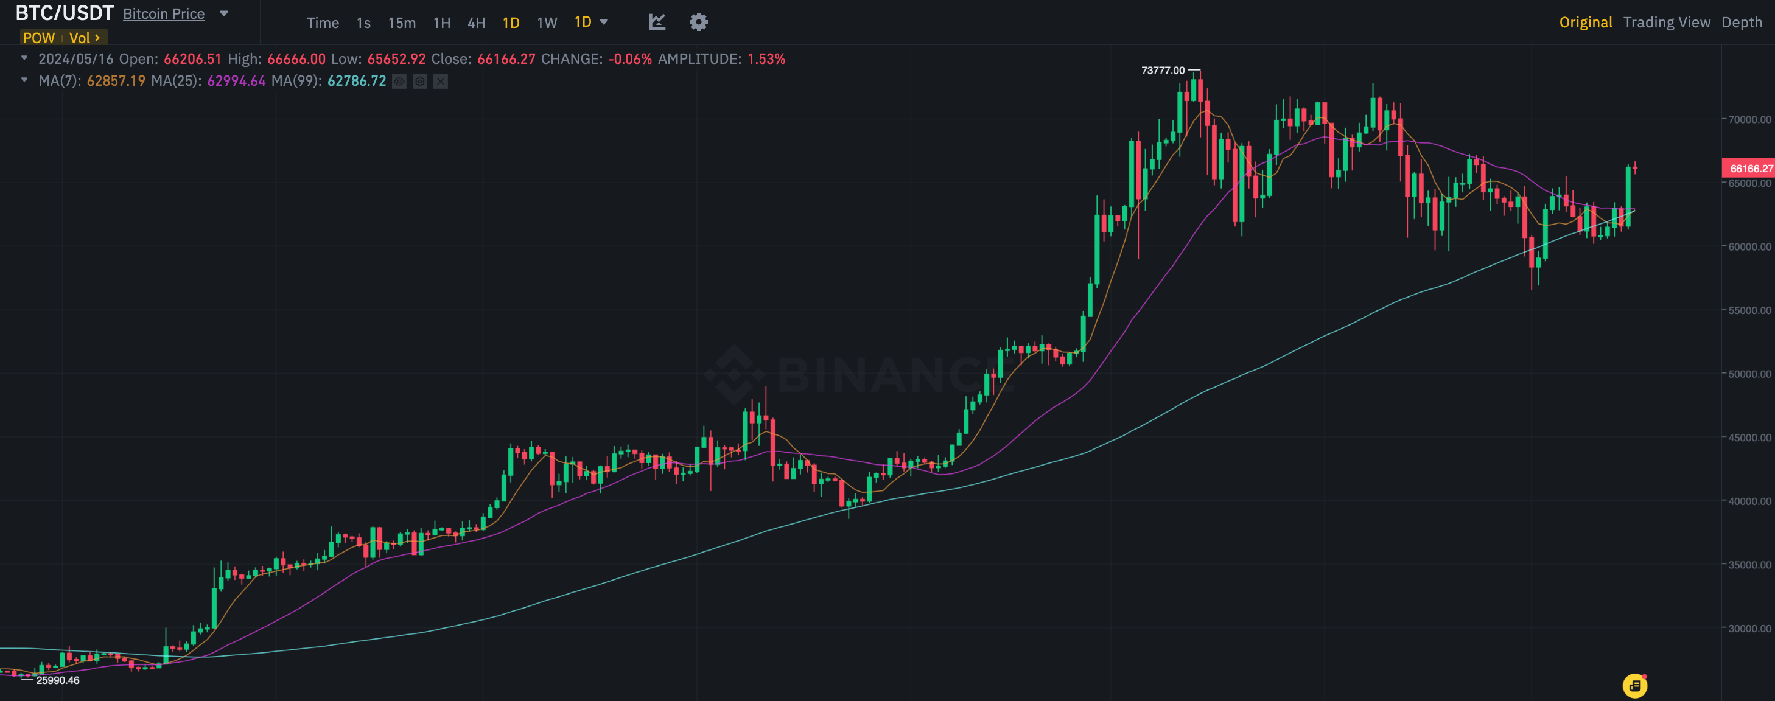Click the 73777.00 high price marker
Screen dimensions: 1775x701
1163,70
